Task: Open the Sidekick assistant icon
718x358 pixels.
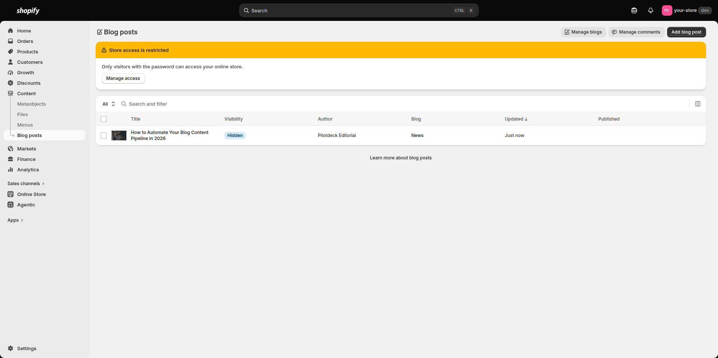Action: tap(634, 10)
